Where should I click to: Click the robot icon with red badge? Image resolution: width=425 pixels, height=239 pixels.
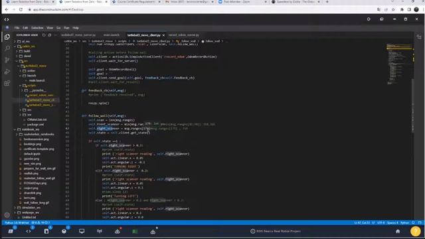click(x=118, y=231)
